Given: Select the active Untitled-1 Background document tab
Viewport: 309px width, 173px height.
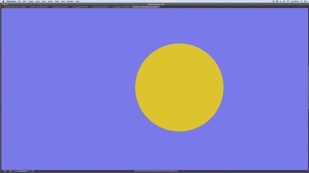Looking at the screenshot, I should [x=146, y=7].
